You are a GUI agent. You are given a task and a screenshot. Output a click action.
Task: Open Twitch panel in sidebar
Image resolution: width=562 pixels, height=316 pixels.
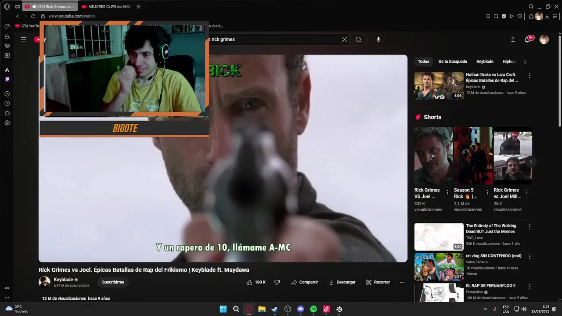coord(7,79)
